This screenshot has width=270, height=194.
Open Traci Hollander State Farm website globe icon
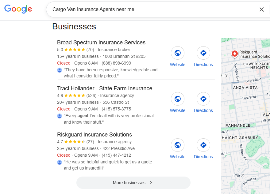click(x=178, y=99)
